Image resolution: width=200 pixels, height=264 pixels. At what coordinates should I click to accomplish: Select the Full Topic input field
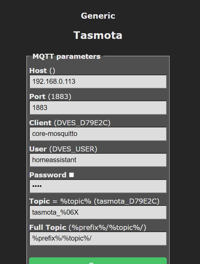98,238
